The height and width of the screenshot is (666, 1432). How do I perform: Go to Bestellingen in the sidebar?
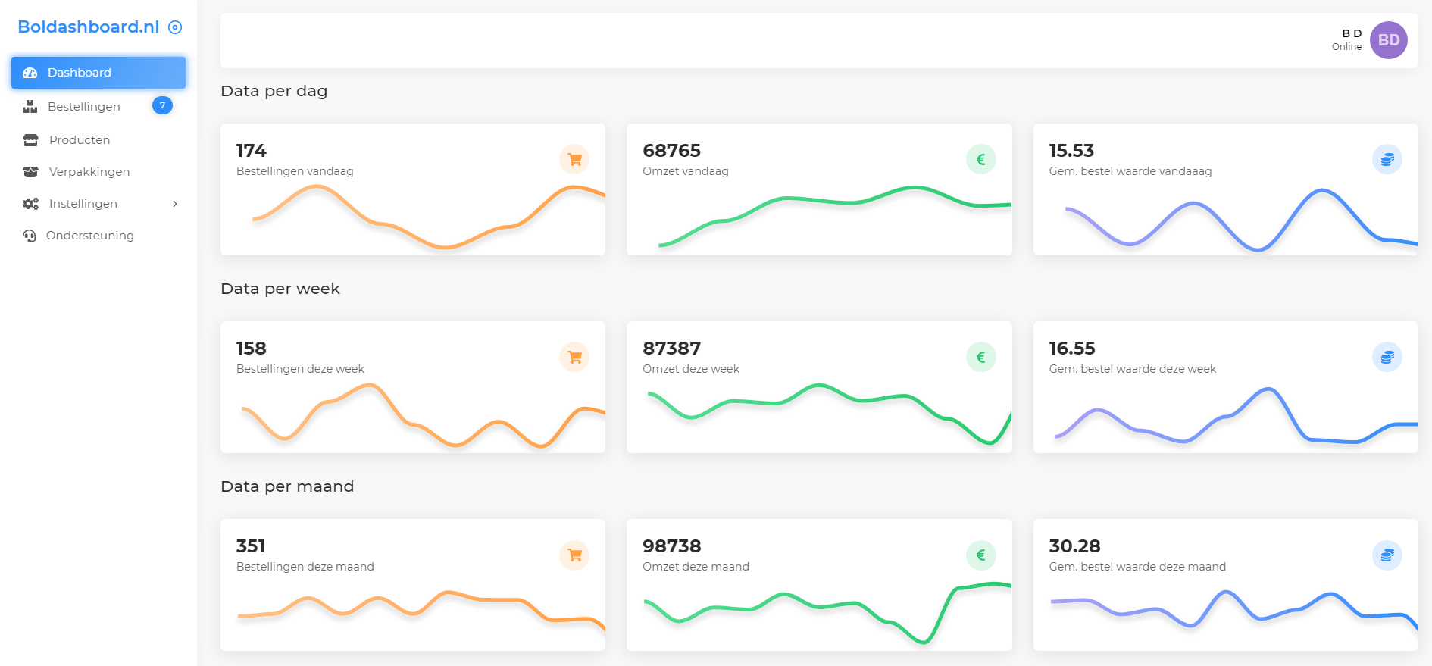point(83,107)
